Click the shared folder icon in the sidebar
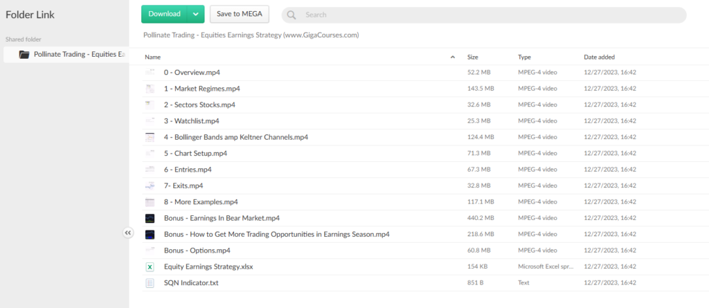 (x=24, y=54)
